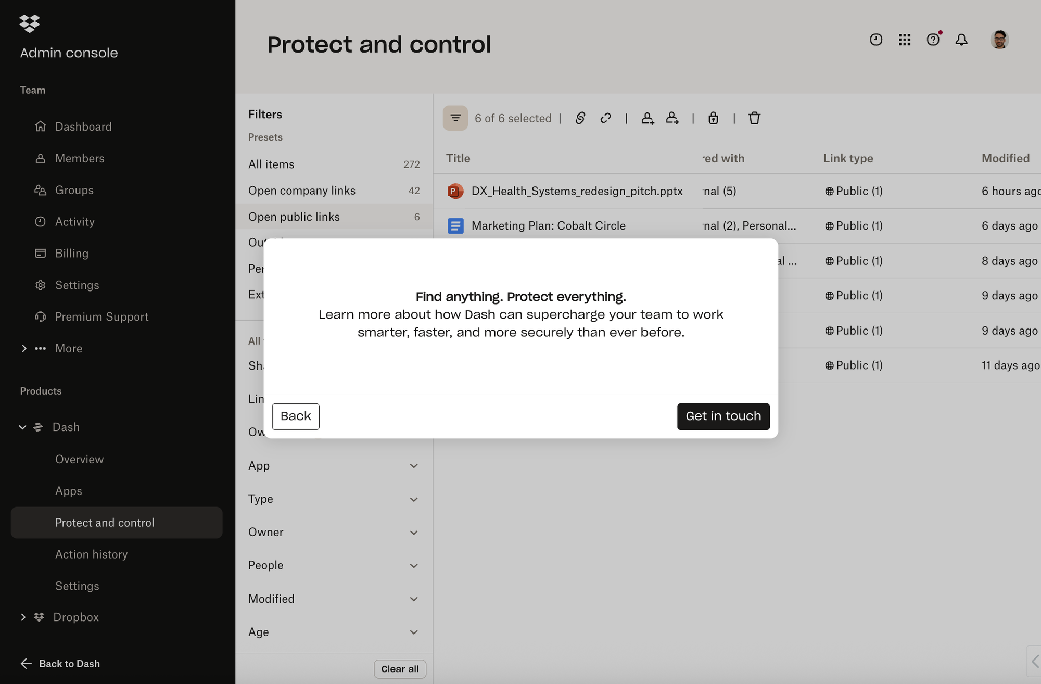
Task: Click the trash delete icon
Action: click(x=754, y=118)
